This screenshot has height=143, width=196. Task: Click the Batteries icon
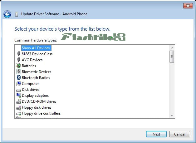tap(19, 66)
